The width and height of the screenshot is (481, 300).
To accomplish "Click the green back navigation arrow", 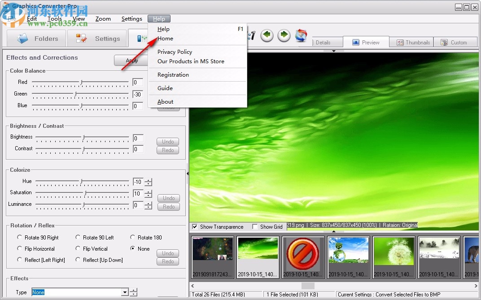I will [x=267, y=35].
